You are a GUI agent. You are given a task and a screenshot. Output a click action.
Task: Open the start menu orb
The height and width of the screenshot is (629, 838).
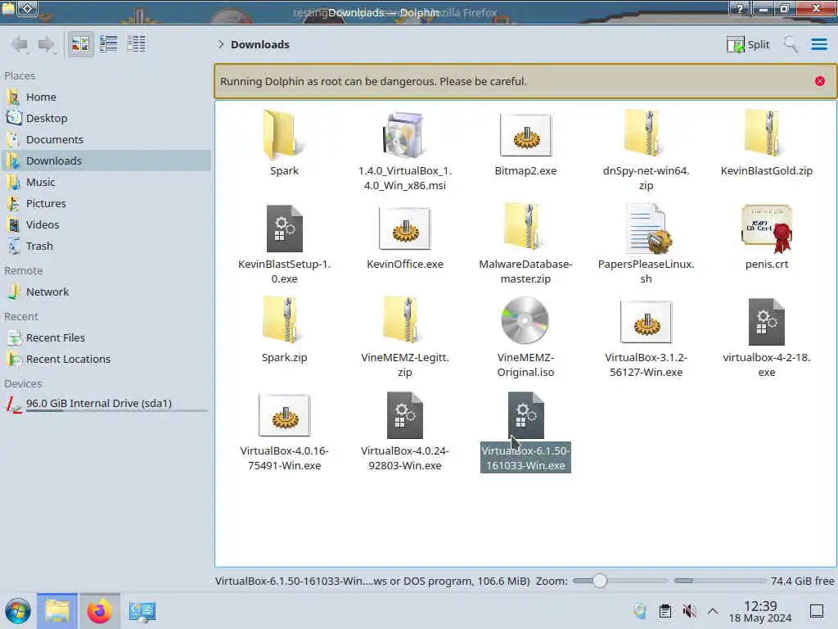pos(18,611)
